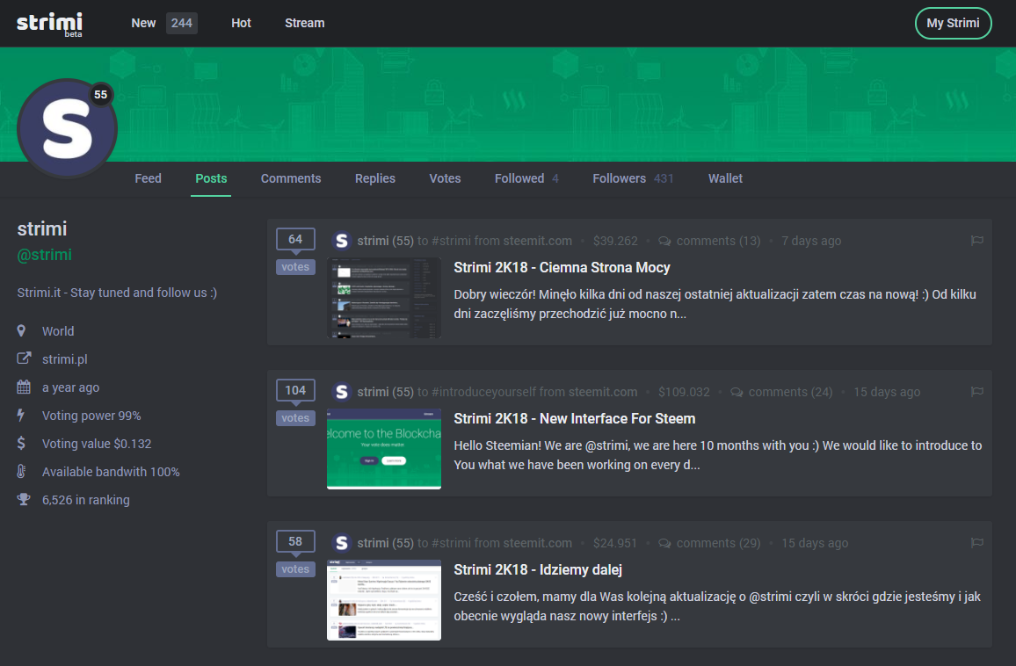Click the Voting power 99% text
This screenshot has width=1016, height=666.
click(91, 416)
